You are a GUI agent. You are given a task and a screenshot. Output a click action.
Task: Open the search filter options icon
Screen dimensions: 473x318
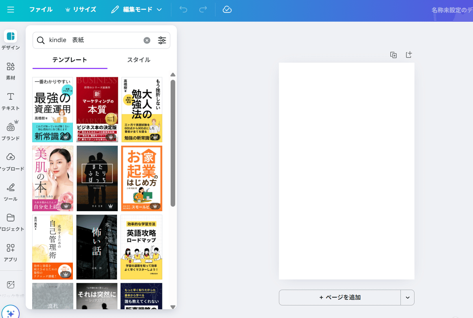click(162, 40)
